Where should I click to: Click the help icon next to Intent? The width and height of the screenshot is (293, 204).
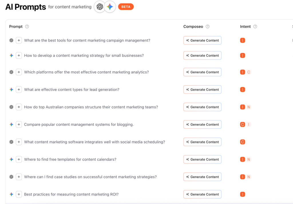point(255,27)
